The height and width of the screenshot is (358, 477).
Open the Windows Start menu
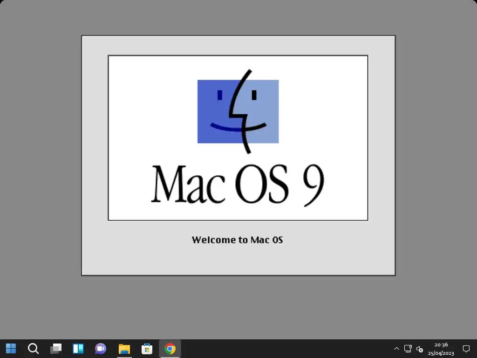point(11,349)
